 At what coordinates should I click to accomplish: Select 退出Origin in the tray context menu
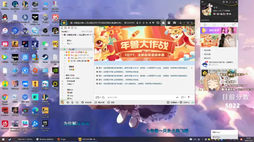pos(224,137)
